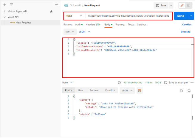Open the filter icon in sidebar search
The image size is (195, 138).
coord(12,5)
